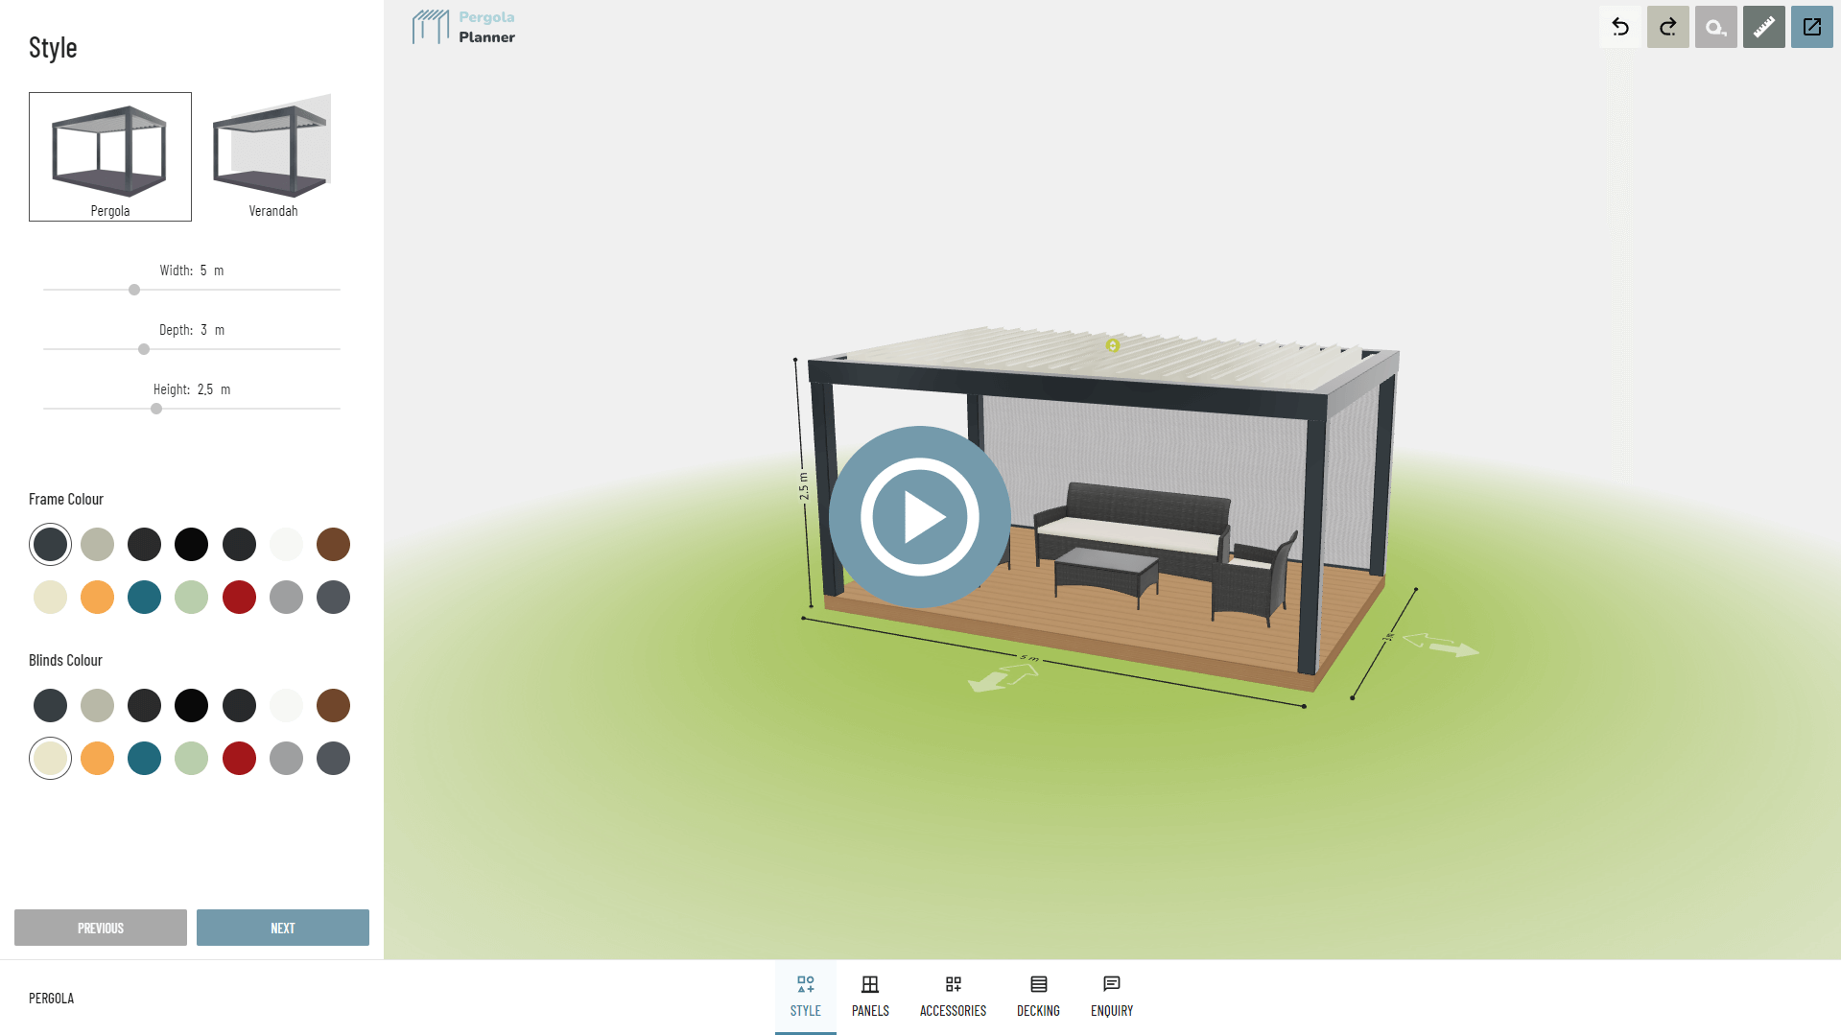Click the Pergola Planner logo
The image size is (1841, 1035).
464,27
